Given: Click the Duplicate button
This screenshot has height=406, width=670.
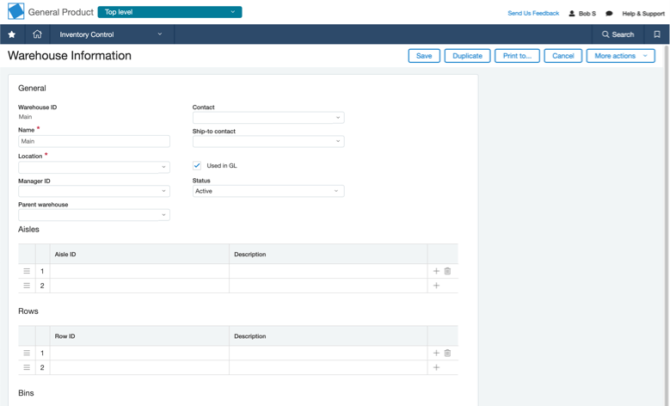Looking at the screenshot, I should click(x=468, y=56).
